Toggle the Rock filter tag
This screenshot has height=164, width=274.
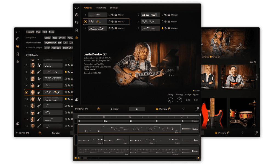click(52, 32)
